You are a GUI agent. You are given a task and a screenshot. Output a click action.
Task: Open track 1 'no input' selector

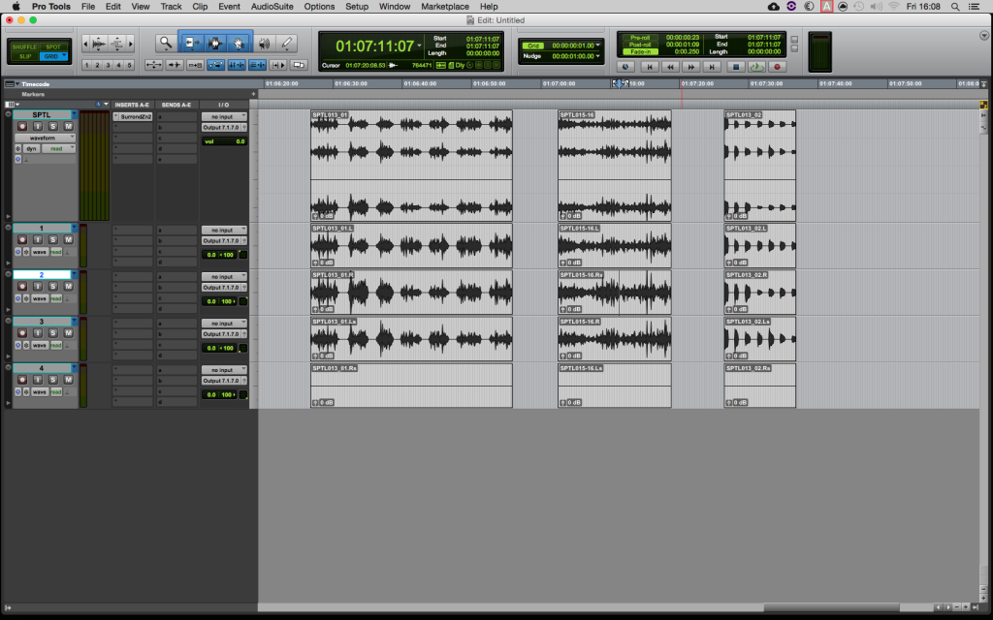tap(224, 231)
